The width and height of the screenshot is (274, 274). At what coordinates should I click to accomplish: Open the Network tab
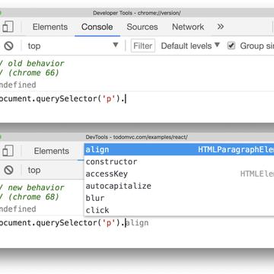[x=188, y=27]
